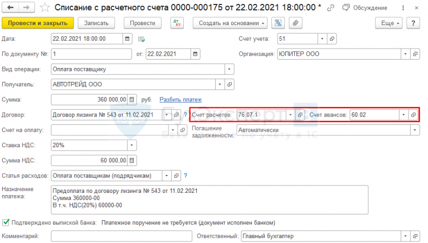
Task: Click the paperclip attached files icon
Action: click(x=295, y=23)
